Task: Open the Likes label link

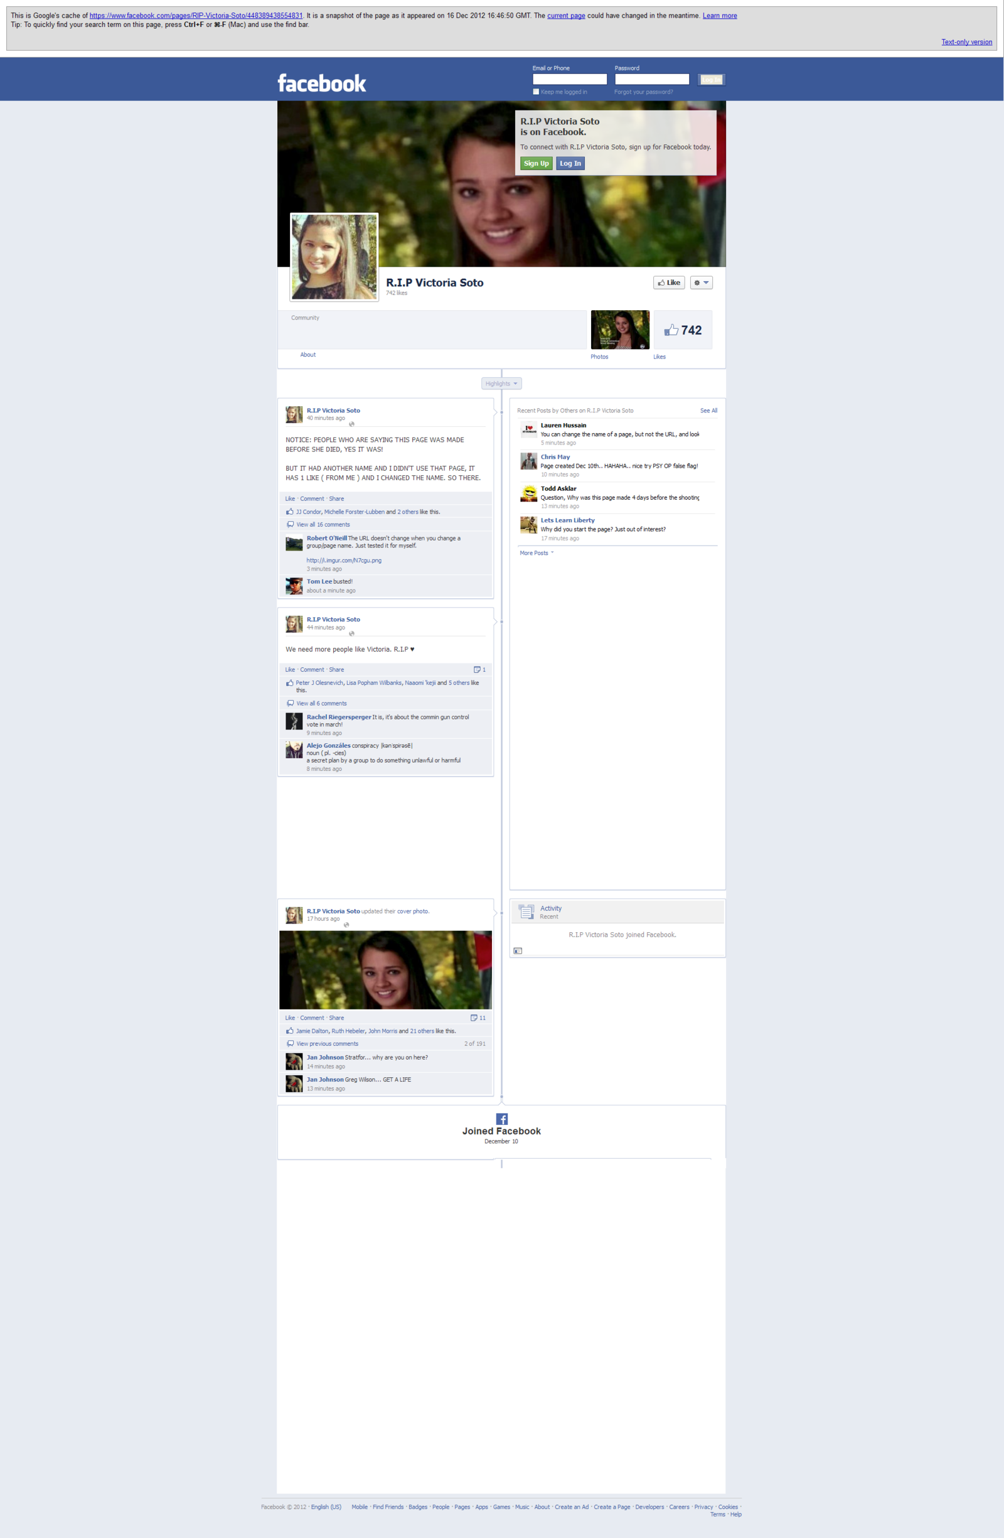Action: click(659, 357)
